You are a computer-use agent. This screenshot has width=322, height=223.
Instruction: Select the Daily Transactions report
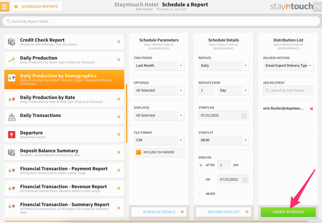pyautogui.click(x=64, y=117)
